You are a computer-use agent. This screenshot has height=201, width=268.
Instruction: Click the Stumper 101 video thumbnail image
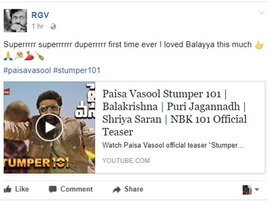click(49, 127)
